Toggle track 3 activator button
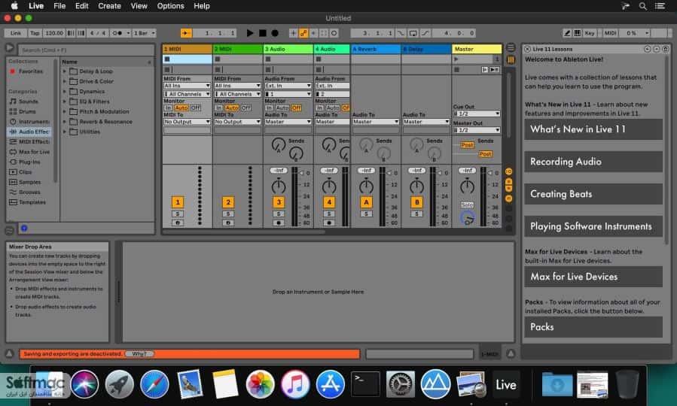 pyautogui.click(x=279, y=202)
